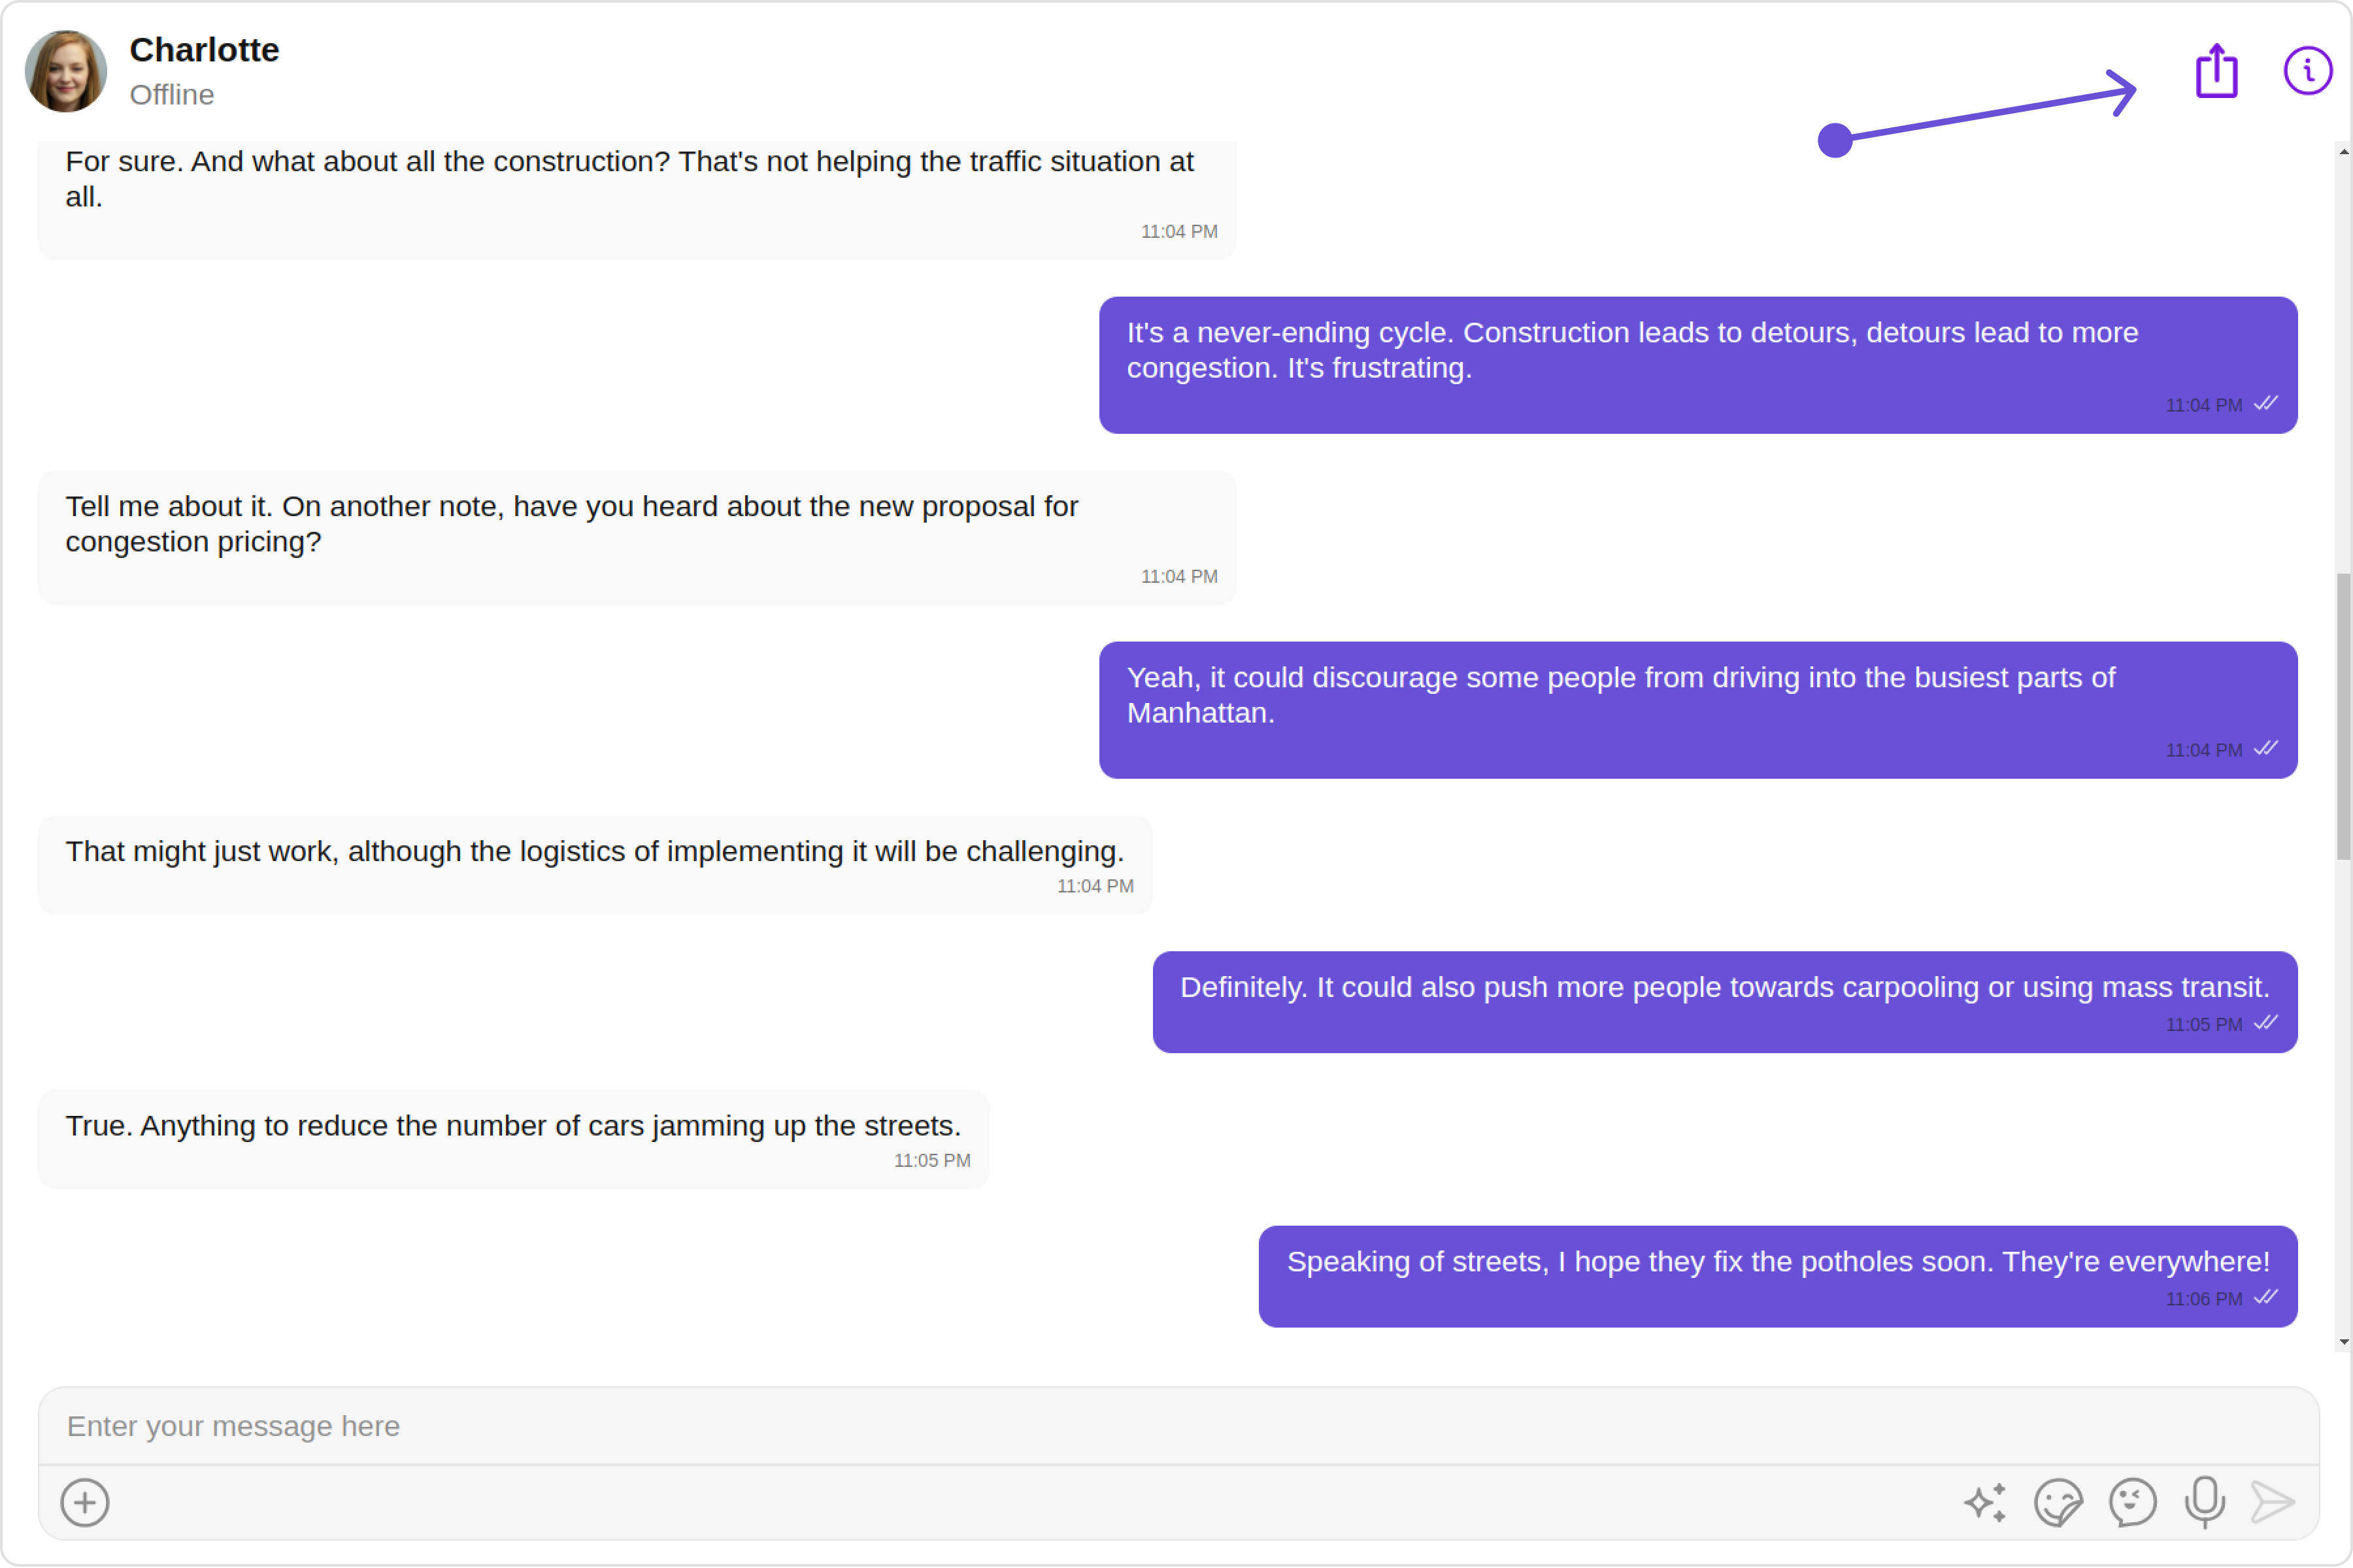Select the never-ending cycle message bubble
This screenshot has width=2353, height=1568.
[x=1697, y=365]
